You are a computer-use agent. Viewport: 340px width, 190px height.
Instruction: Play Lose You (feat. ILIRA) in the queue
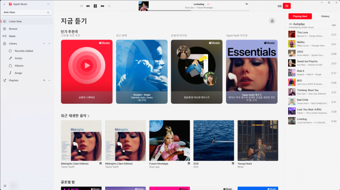point(312,111)
